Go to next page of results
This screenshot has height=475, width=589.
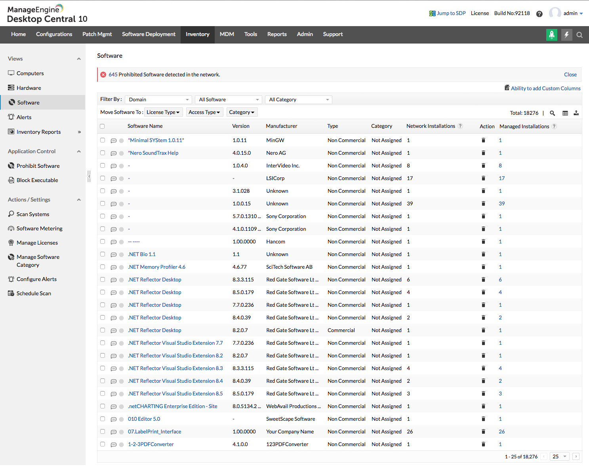(576, 456)
